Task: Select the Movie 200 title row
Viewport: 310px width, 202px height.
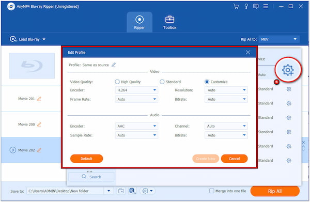Action: coord(31,125)
